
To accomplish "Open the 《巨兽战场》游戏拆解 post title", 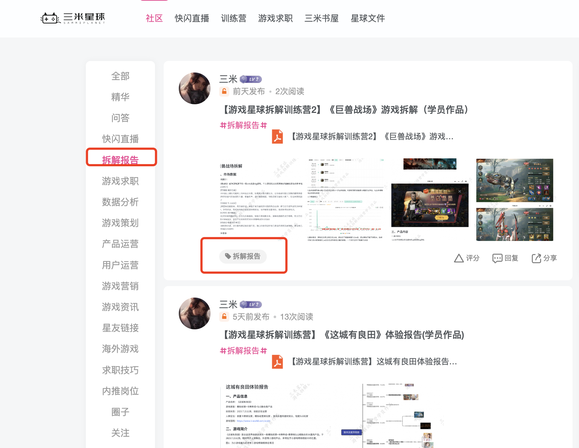I will point(345,110).
